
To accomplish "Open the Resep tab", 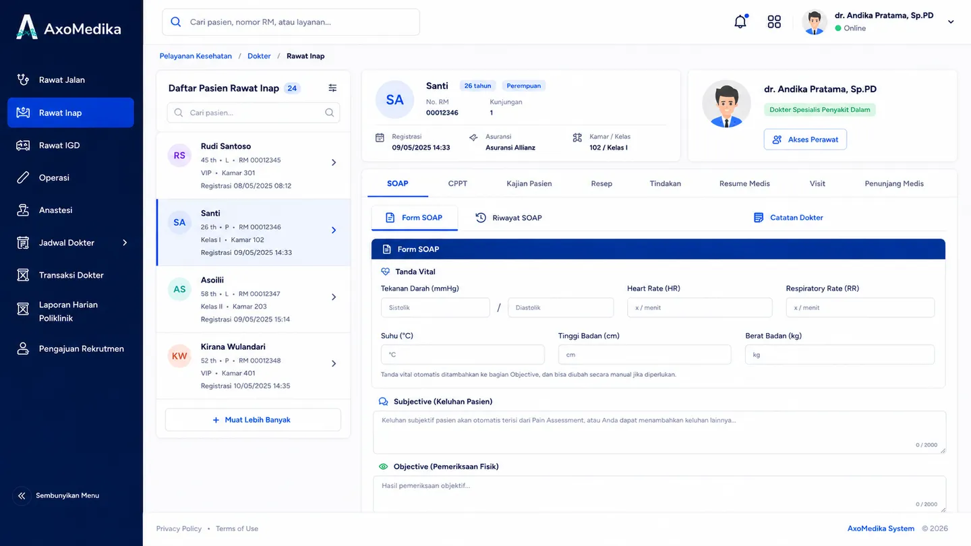I will tap(601, 183).
